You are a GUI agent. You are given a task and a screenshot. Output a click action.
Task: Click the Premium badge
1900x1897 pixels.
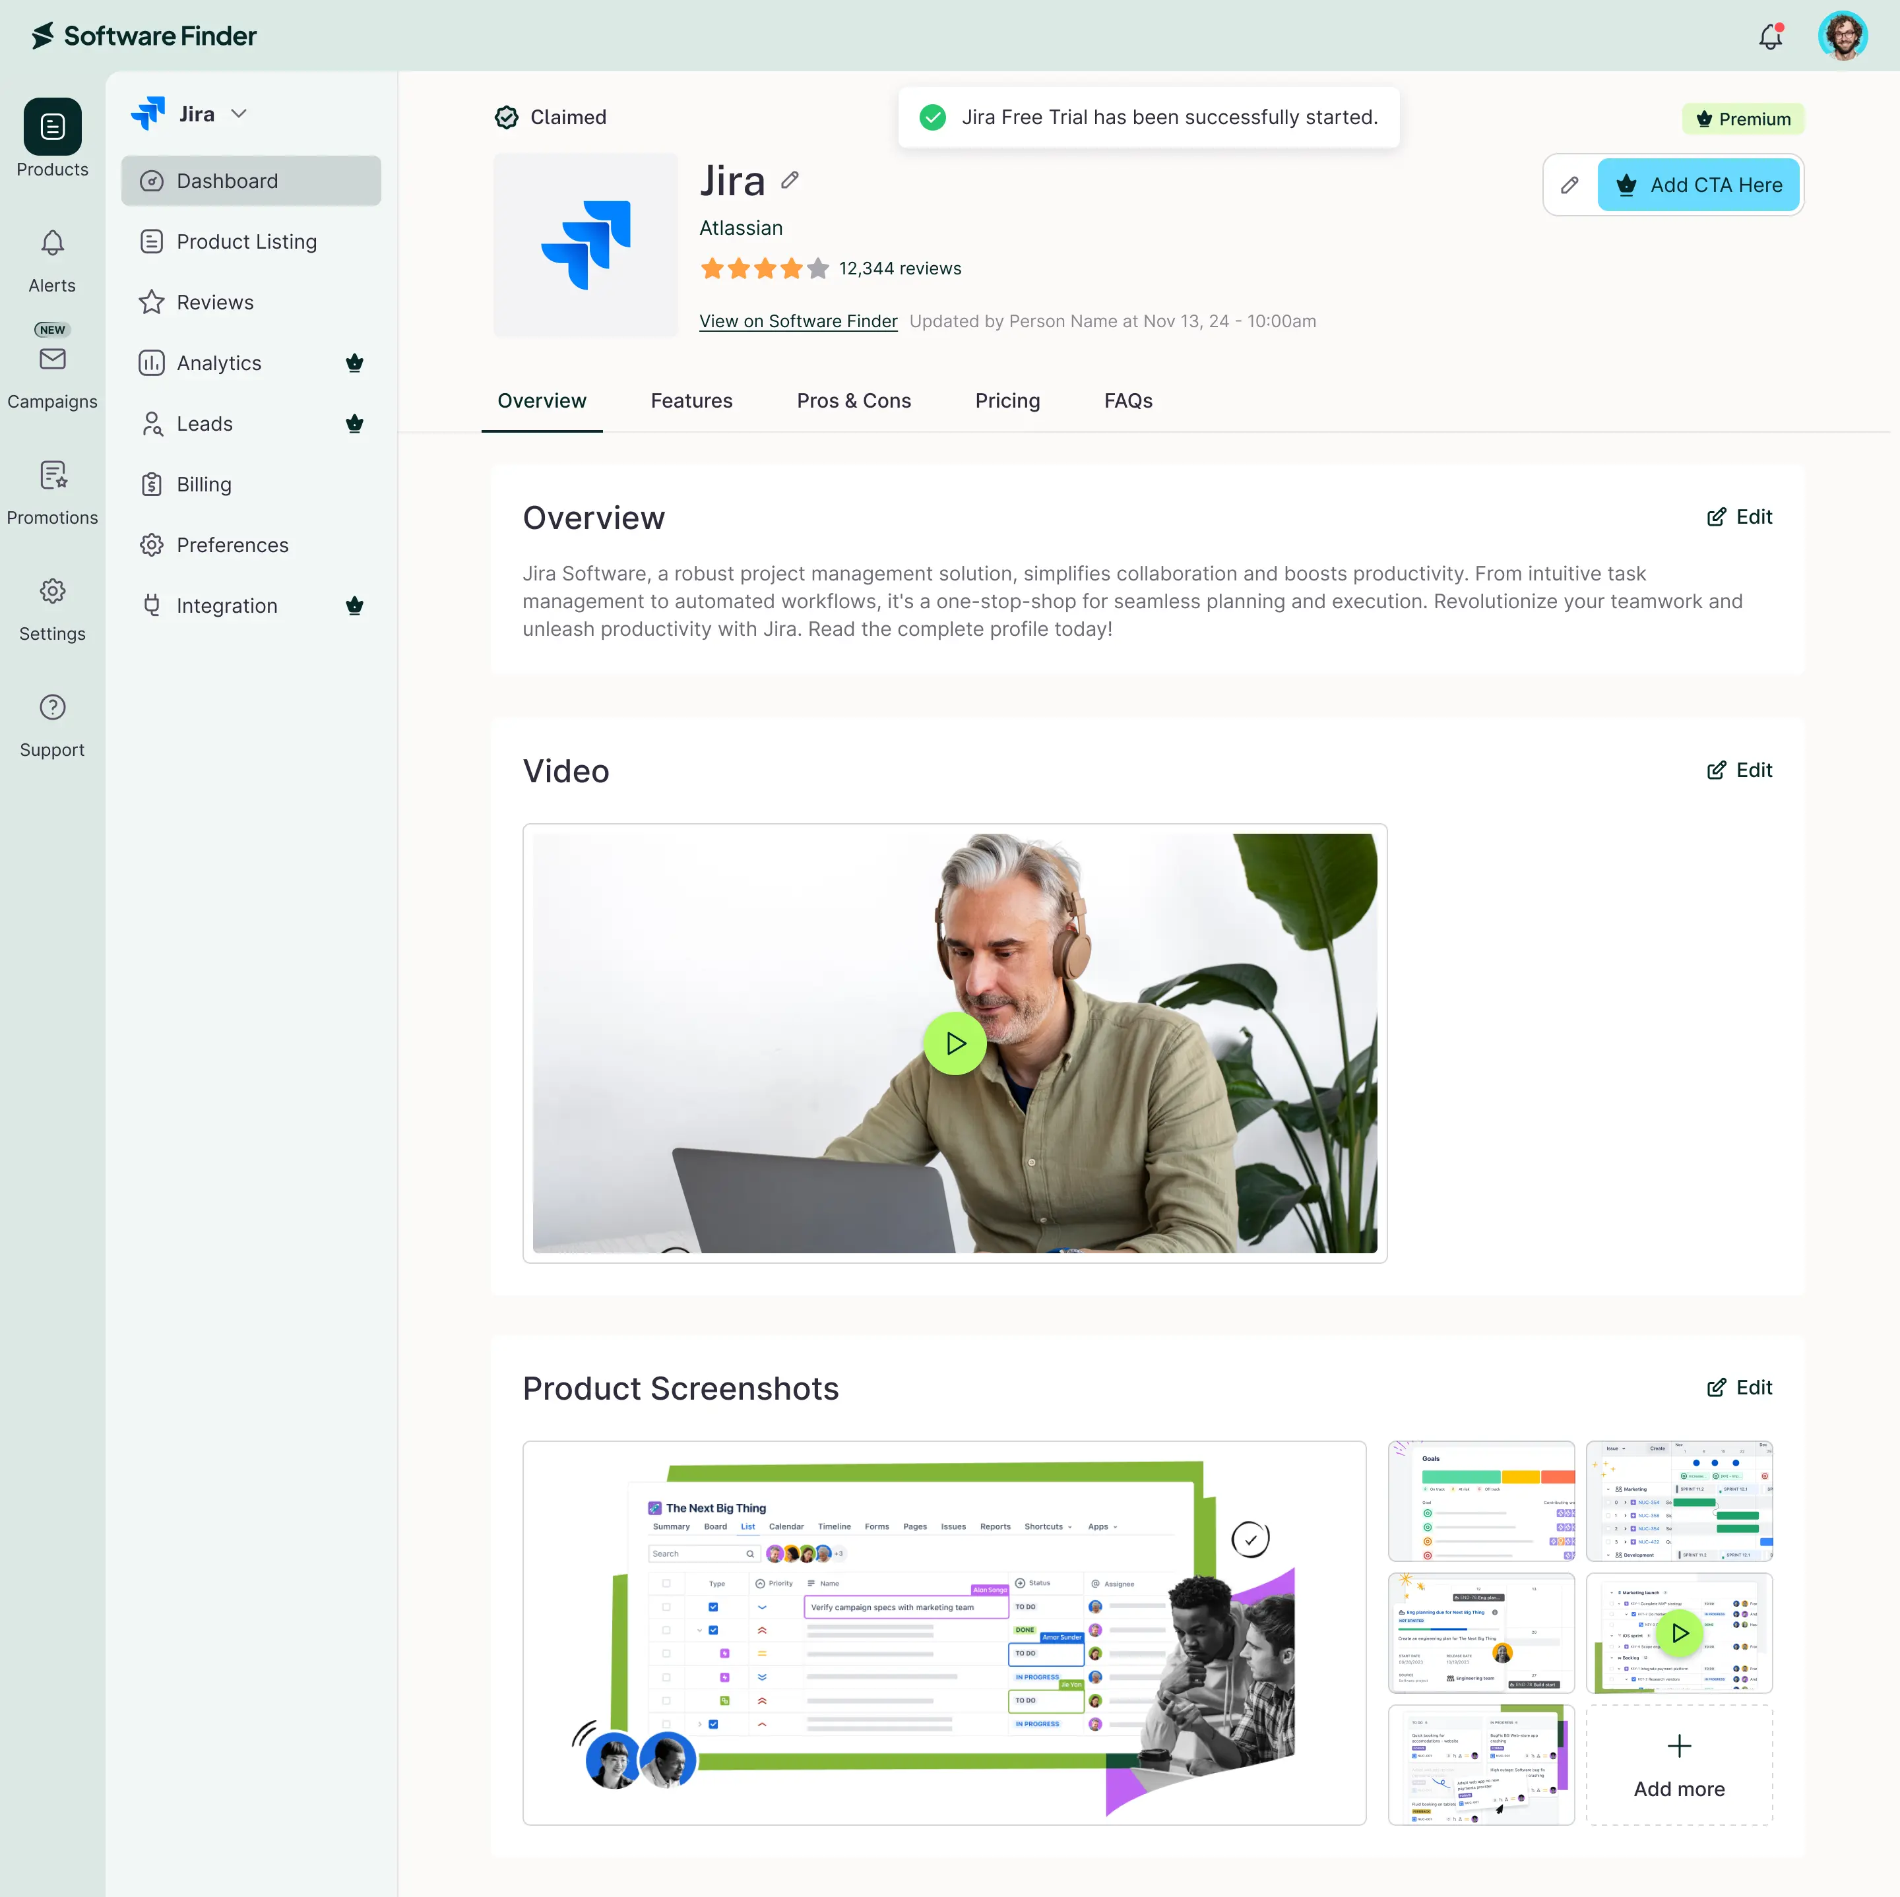tap(1742, 119)
